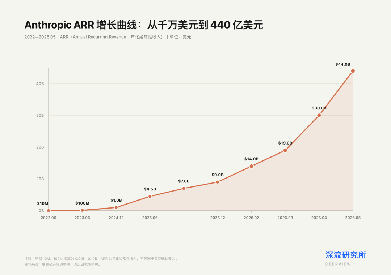Click the $4.5B data point marker

pos(150,196)
